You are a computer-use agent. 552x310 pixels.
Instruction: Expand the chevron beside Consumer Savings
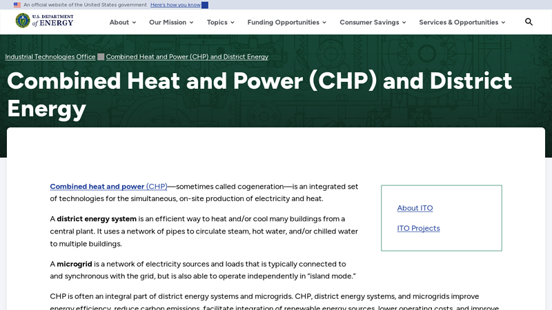point(404,23)
